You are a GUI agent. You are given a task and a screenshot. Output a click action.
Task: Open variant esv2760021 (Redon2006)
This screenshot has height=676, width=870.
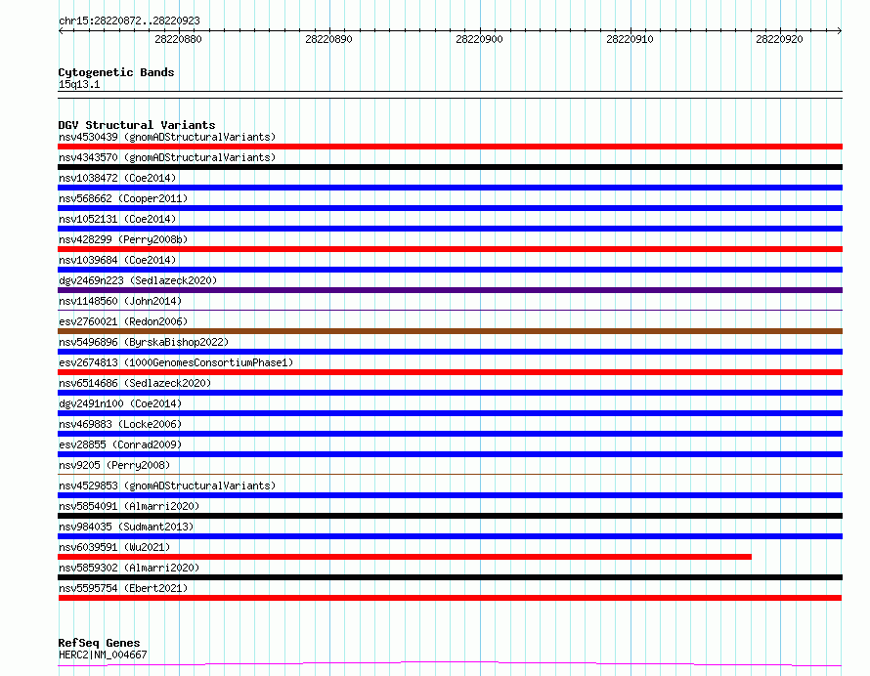coord(123,321)
